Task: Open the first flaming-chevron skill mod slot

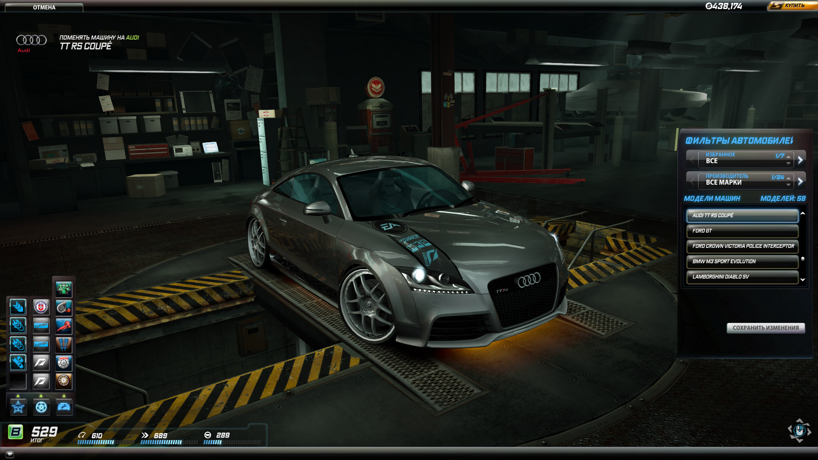Action: click(x=18, y=325)
